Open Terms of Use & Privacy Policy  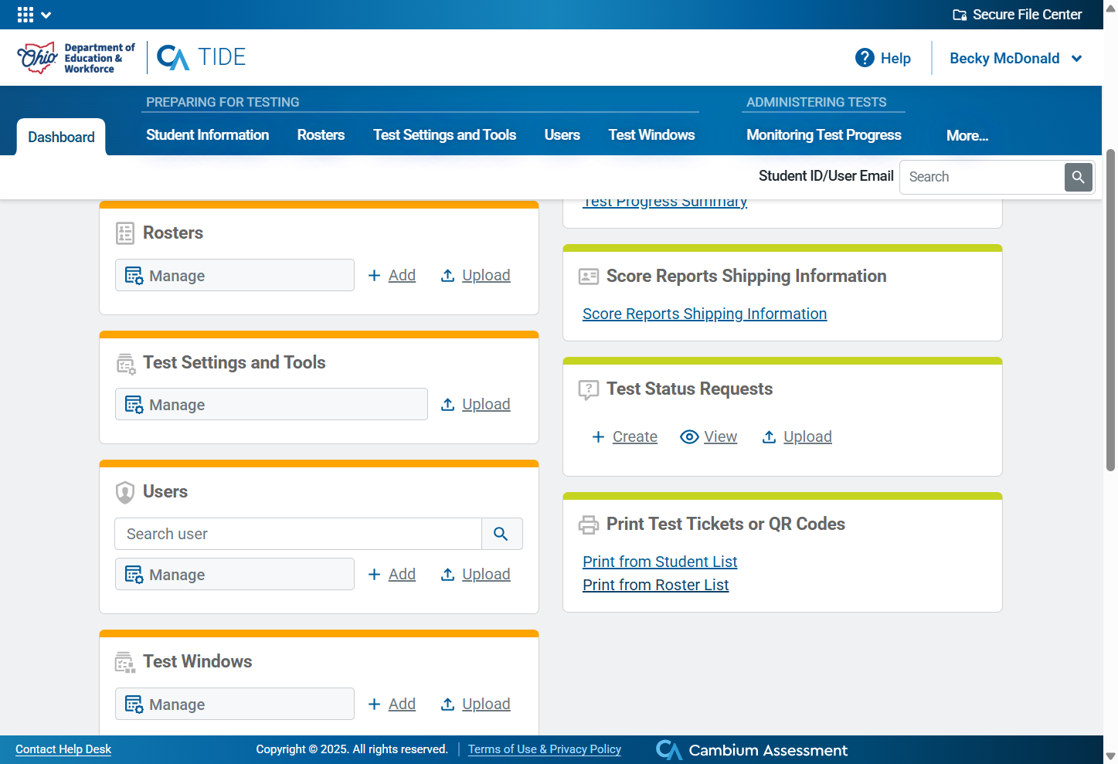[545, 749]
